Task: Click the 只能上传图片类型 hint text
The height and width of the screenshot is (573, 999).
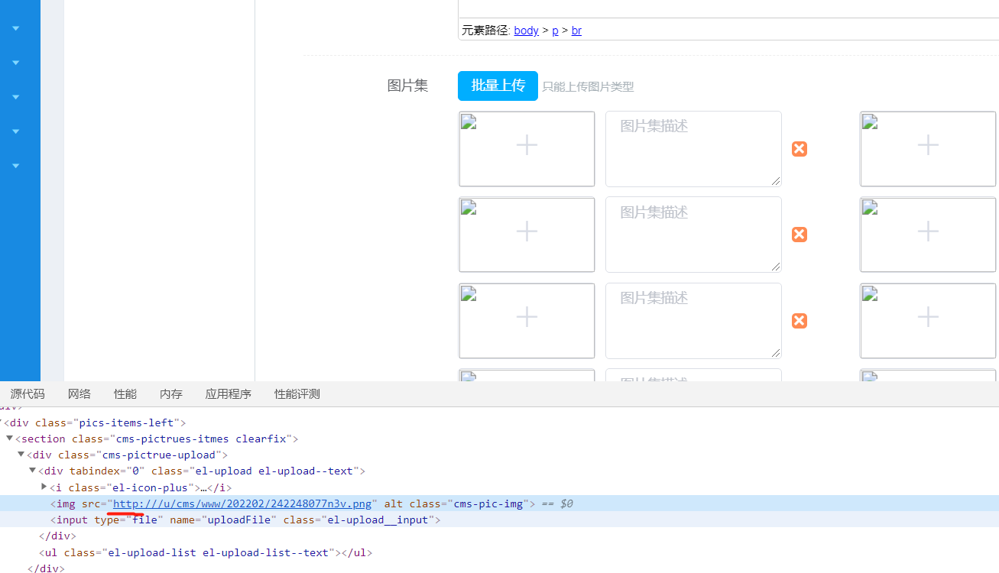Action: pos(588,87)
